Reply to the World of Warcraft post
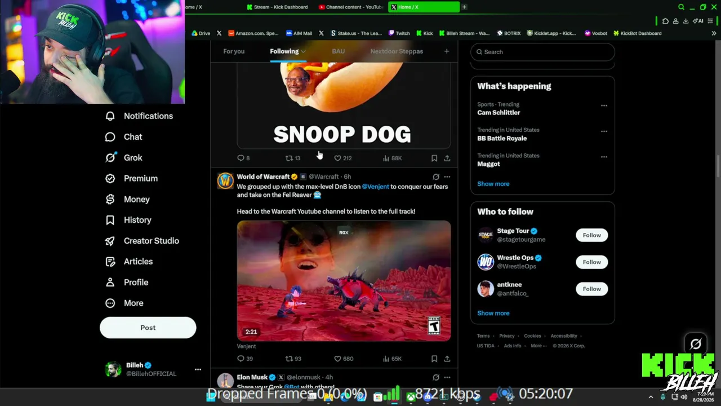The image size is (721, 406). point(244,359)
